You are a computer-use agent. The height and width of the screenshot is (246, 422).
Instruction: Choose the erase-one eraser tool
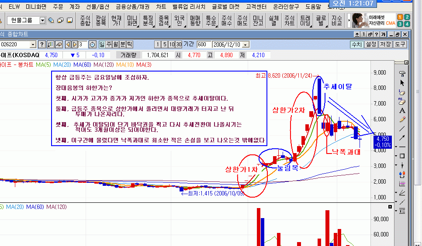pos(402,92)
